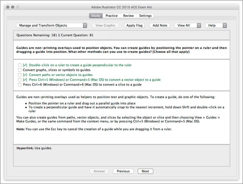The width and height of the screenshot is (243, 184).
Task: Check the Press Ctrl+5 answer checkbox
Action: [x=20, y=80]
